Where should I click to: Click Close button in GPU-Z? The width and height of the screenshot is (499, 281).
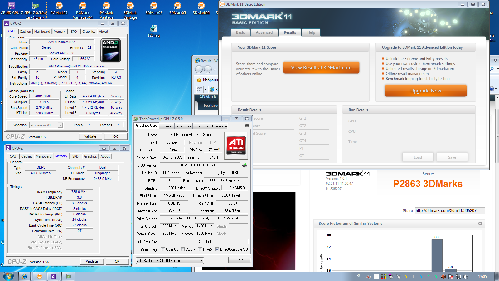tap(240, 260)
